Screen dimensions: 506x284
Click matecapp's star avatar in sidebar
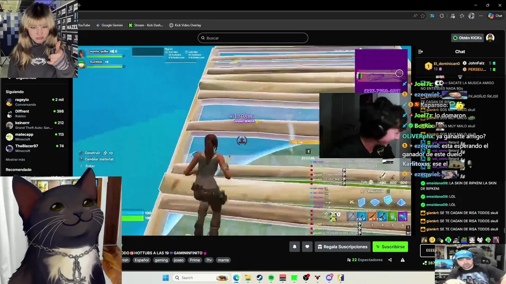pos(9,137)
